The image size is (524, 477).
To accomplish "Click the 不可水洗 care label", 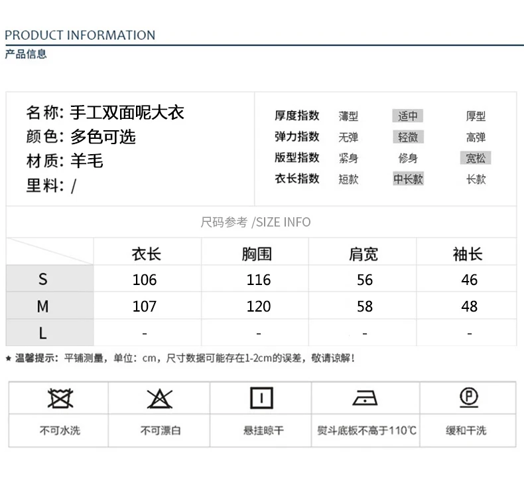I will (x=60, y=430).
